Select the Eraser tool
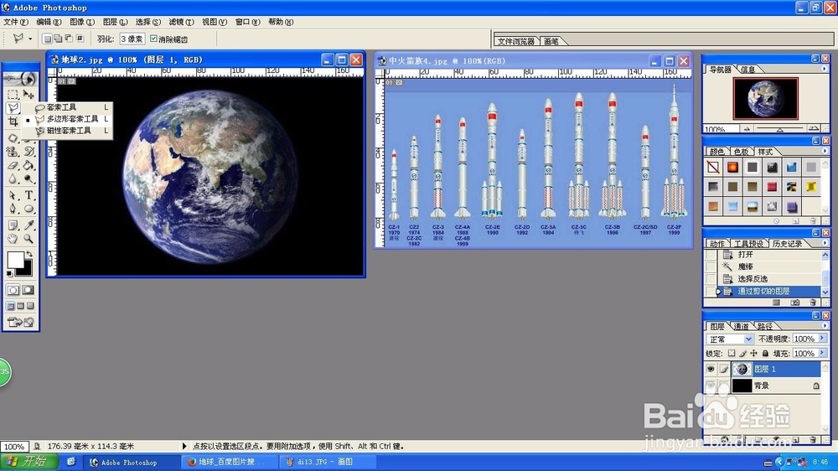 13,166
